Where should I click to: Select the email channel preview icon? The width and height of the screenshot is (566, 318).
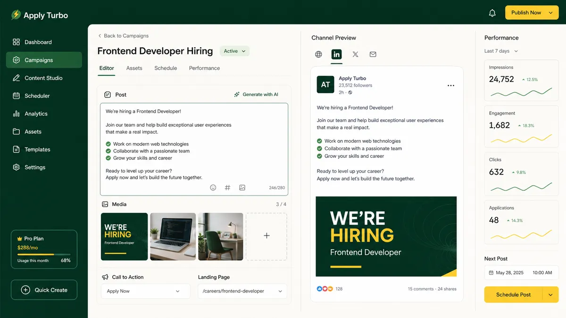[x=373, y=54]
